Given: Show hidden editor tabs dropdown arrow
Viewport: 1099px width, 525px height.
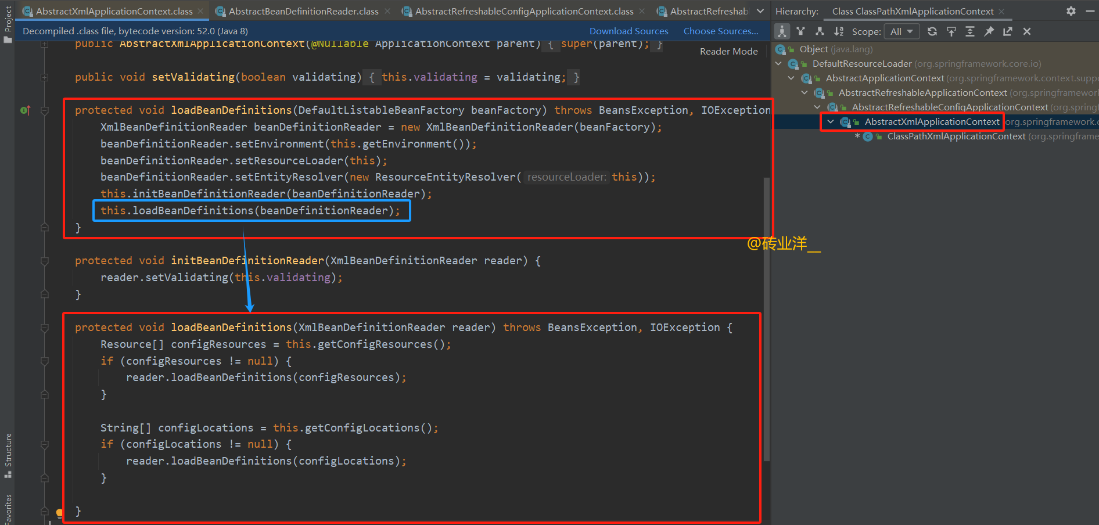Looking at the screenshot, I should coord(760,11).
